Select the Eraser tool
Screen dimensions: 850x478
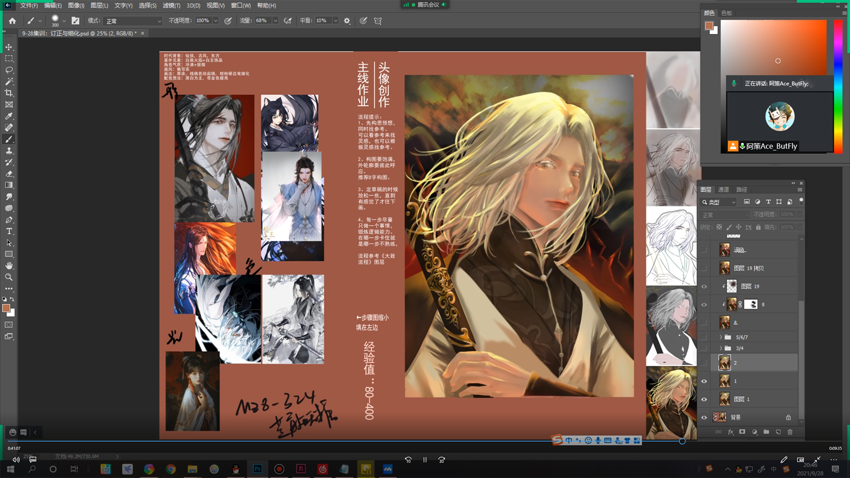(9, 173)
